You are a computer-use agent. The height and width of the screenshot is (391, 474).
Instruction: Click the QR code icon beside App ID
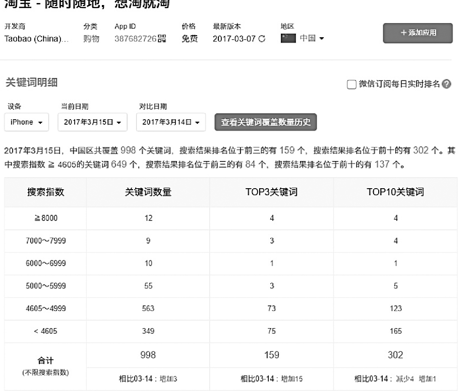pos(162,39)
